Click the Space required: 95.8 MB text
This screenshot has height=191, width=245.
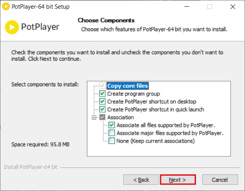41,144
